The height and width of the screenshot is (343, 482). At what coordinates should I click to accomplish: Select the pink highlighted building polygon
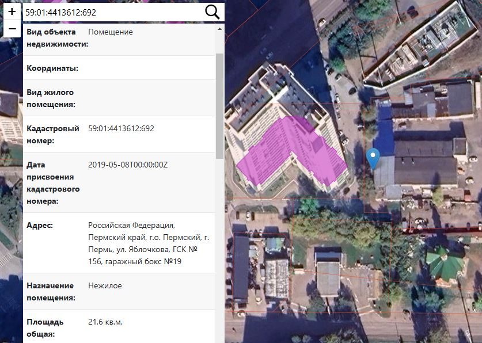point(291,151)
